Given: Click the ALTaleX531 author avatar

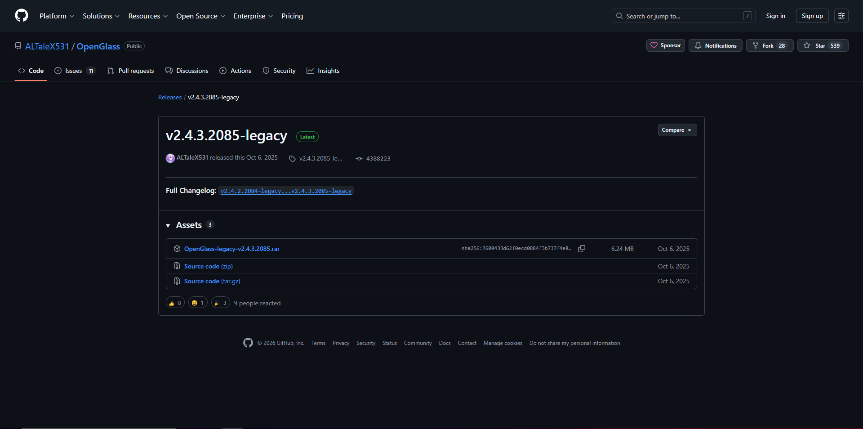Looking at the screenshot, I should pos(170,158).
